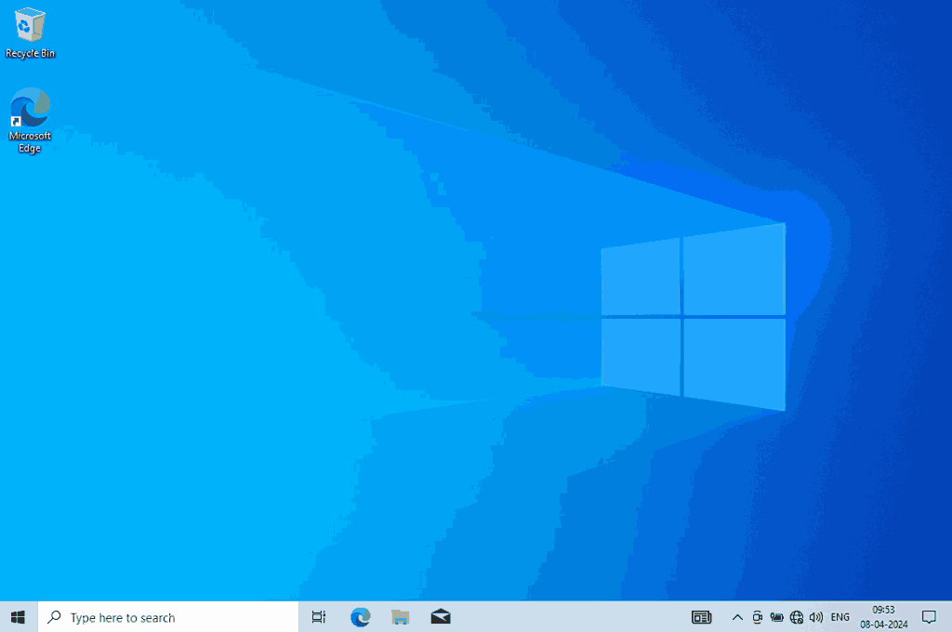Check the battery status tray icon

(776, 617)
